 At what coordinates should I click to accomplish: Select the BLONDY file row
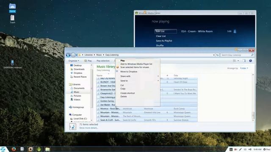pos(147,82)
